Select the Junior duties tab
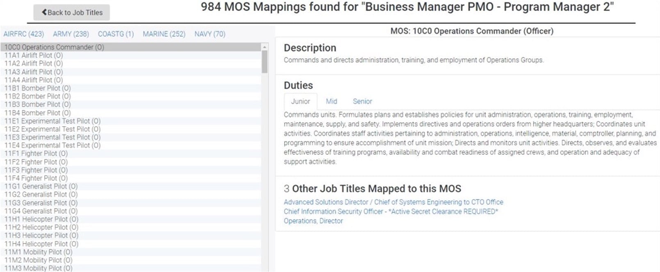660x272 pixels. 300,101
